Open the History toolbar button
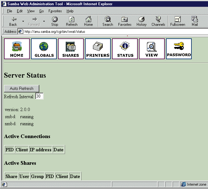This screenshot has height=189, width=208. click(141, 21)
